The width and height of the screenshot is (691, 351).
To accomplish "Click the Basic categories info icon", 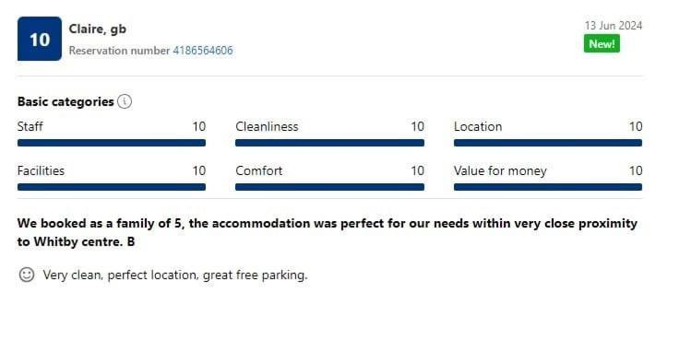I will point(125,101).
